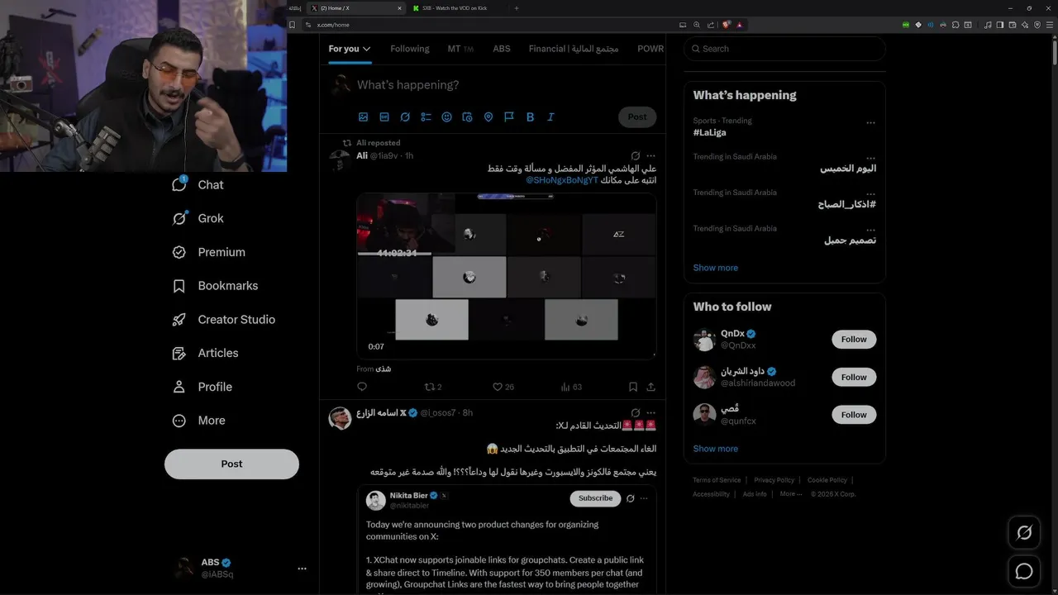Enhance post with Grok in composer toolbar

pos(405,117)
